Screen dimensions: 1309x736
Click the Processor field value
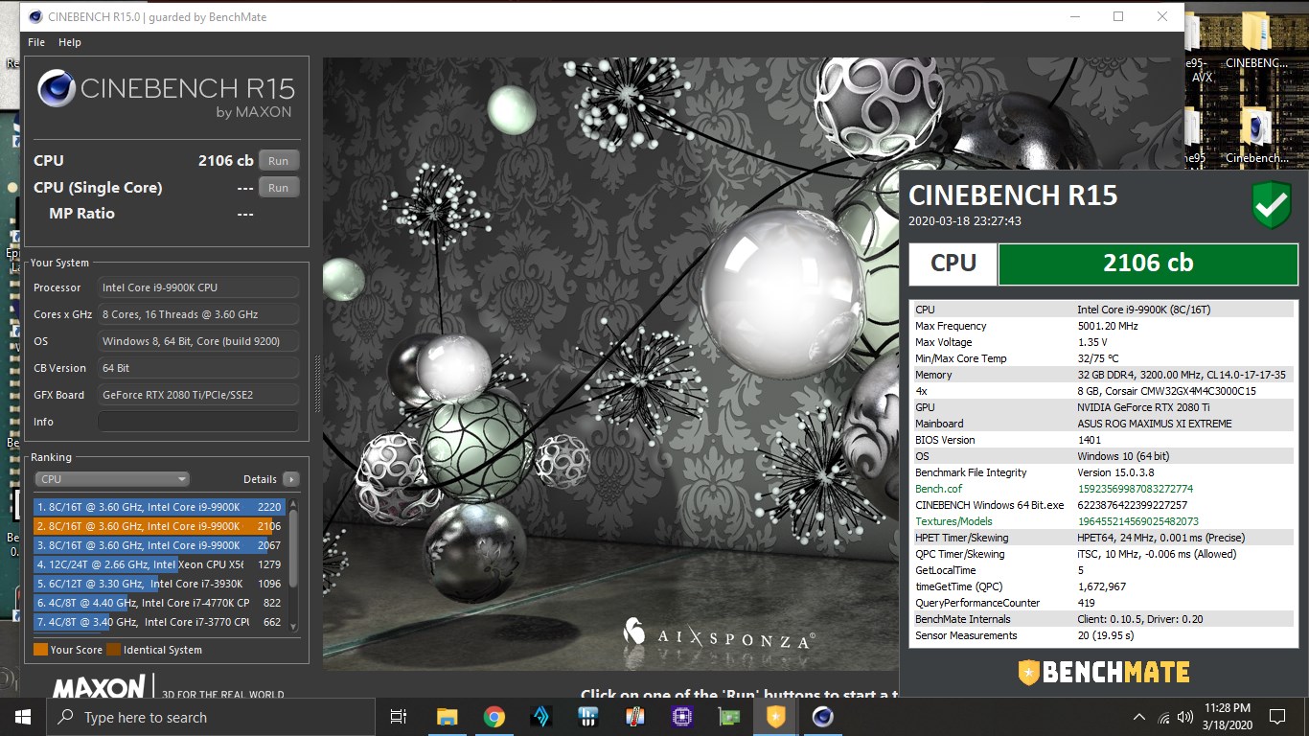(x=198, y=287)
